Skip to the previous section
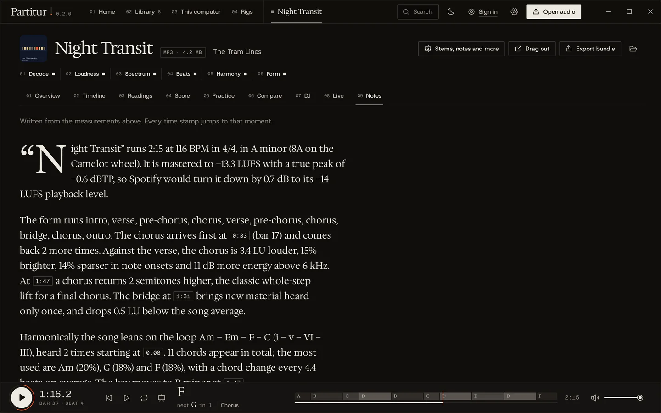661x413 pixels. (109, 398)
